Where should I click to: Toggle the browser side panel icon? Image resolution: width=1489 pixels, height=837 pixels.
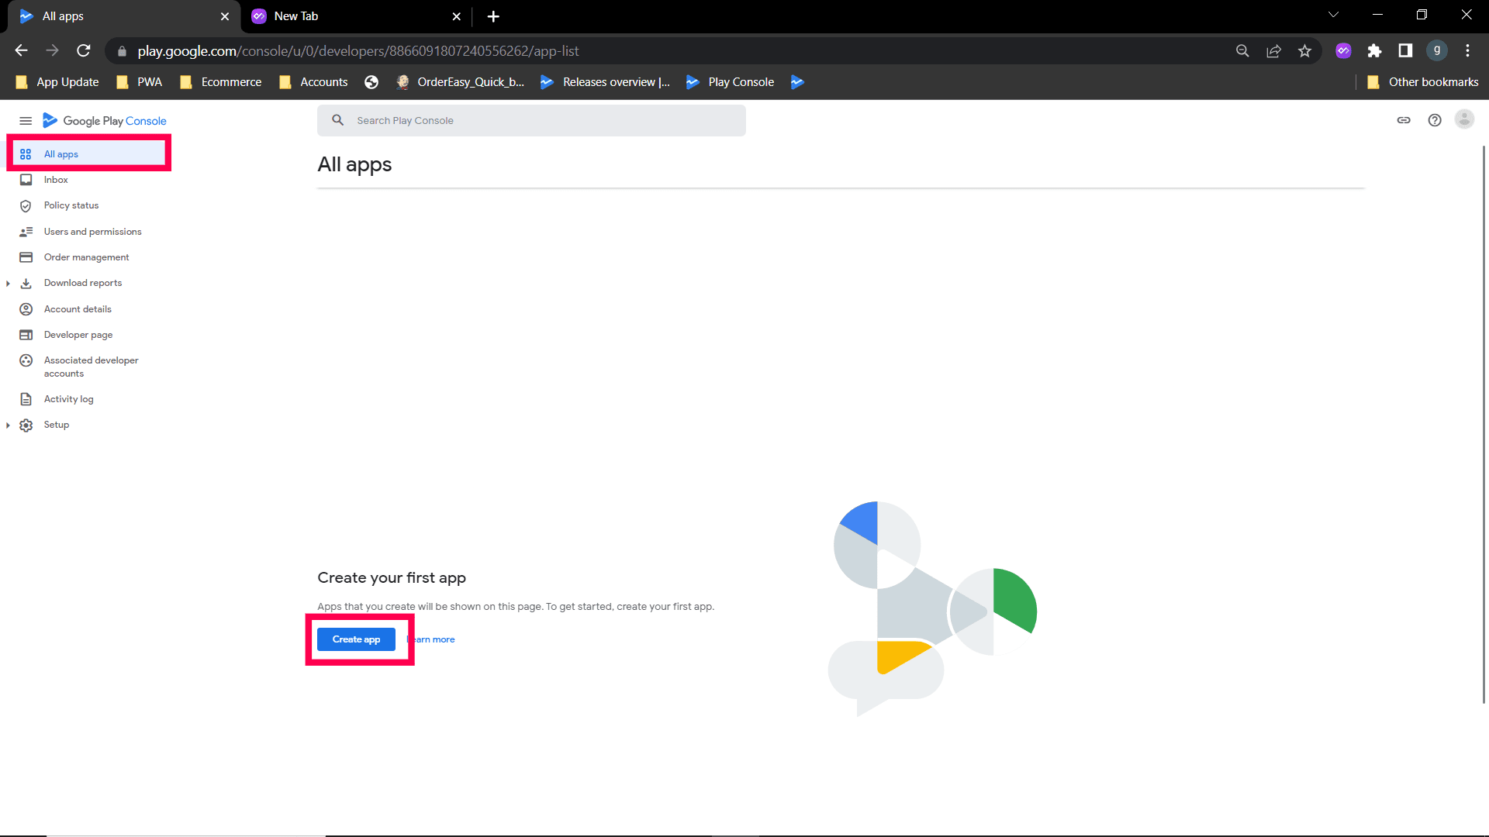pyautogui.click(x=1405, y=51)
